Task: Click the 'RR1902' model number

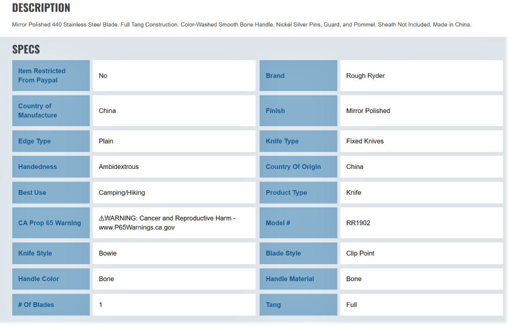Action: pyautogui.click(x=358, y=223)
